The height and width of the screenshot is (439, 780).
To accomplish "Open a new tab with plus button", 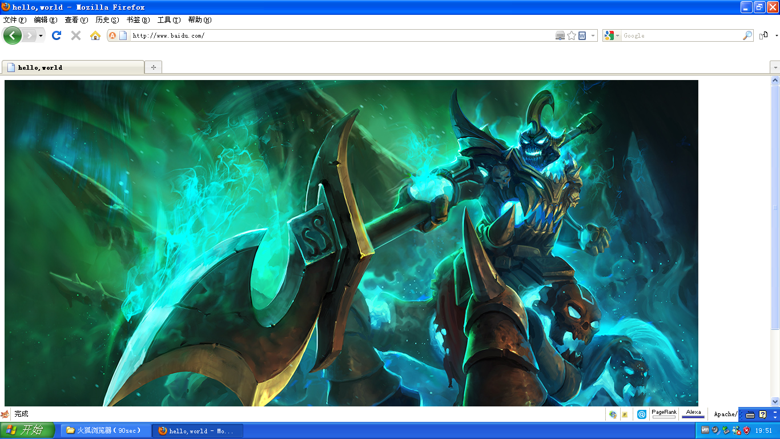I will 153,67.
